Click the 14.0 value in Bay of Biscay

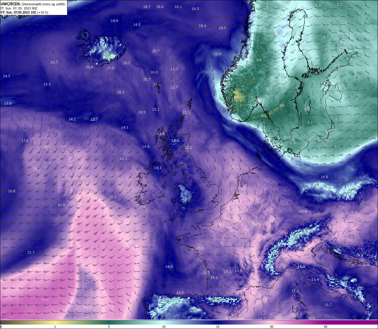(x=169, y=267)
